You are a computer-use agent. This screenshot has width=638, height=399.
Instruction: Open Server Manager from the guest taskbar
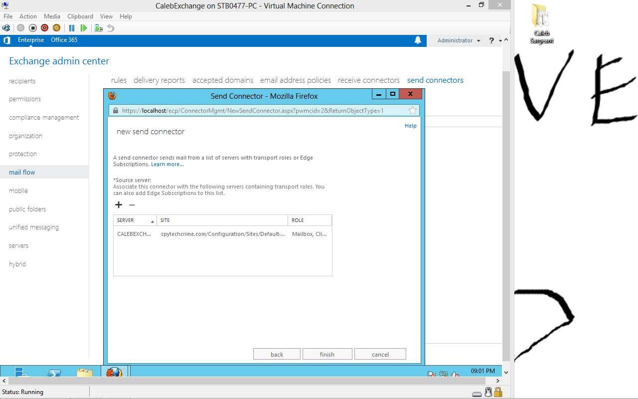(x=22, y=372)
